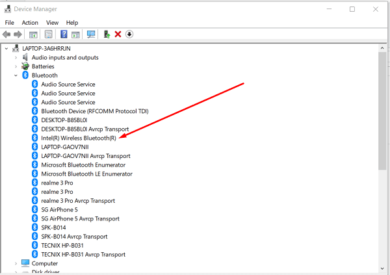Select SG AirPhone 5 Avrcp Transport
Viewport: 390px width, 275px height.
81,218
